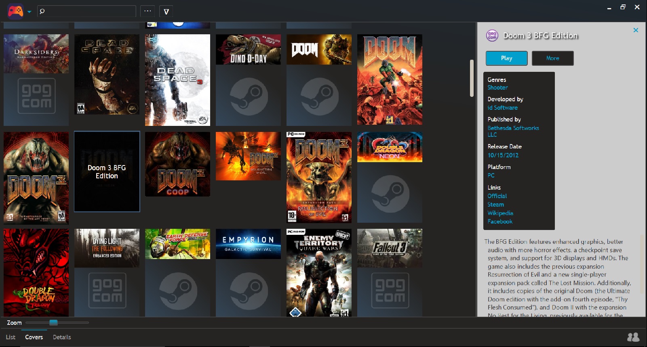Click the Steam logo under Empyrion
The height and width of the screenshot is (347, 647).
pyautogui.click(x=249, y=291)
